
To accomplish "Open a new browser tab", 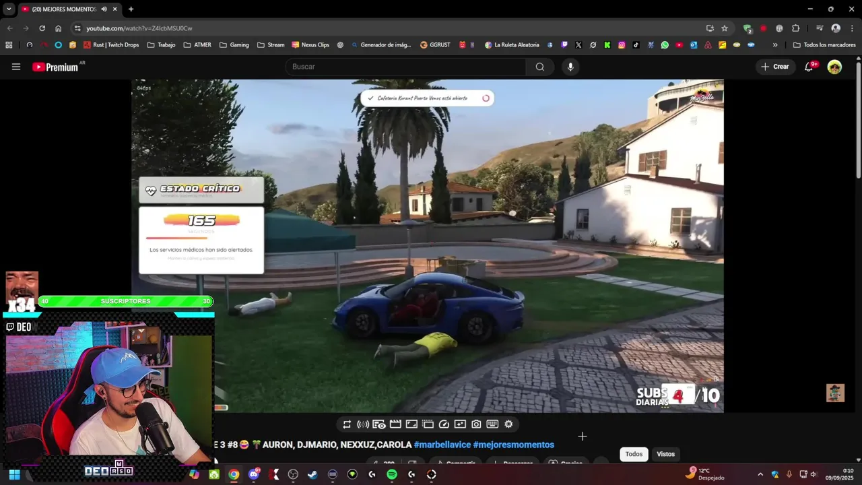I will pos(131,9).
